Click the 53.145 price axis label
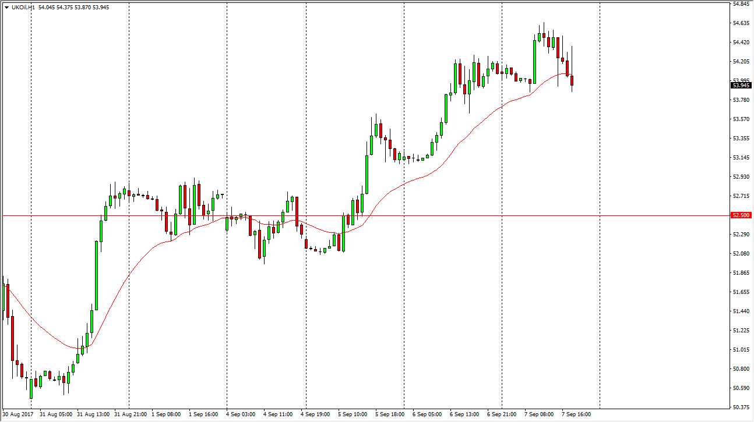The height and width of the screenshot is (422, 754). 741,158
